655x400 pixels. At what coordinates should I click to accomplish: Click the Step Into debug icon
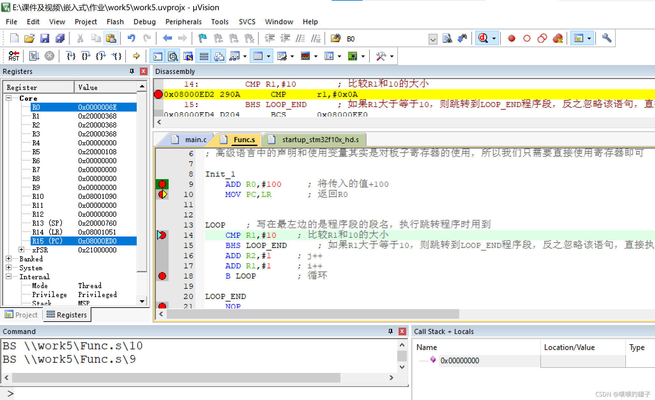(x=71, y=56)
